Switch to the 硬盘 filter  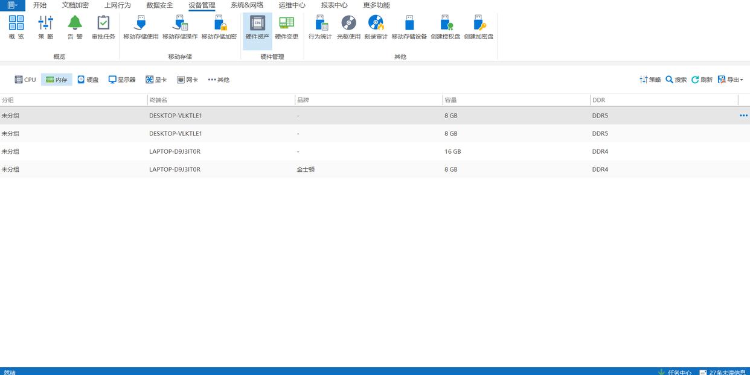coord(88,80)
